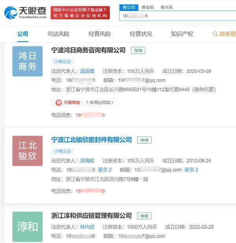Viewport: 236px width, 243px height.
Task: Open legal representative 郑海轮
Action: (87, 161)
